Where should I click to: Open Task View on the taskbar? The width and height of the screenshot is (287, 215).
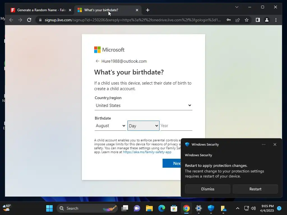coord(125,208)
